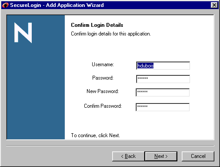Cancel the wizard
The width and height of the screenshot is (220, 167).
(x=198, y=156)
